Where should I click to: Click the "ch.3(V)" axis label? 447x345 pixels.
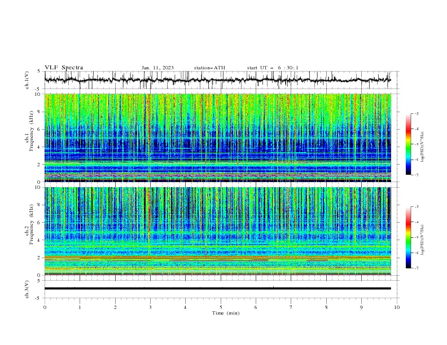pyautogui.click(x=27, y=289)
